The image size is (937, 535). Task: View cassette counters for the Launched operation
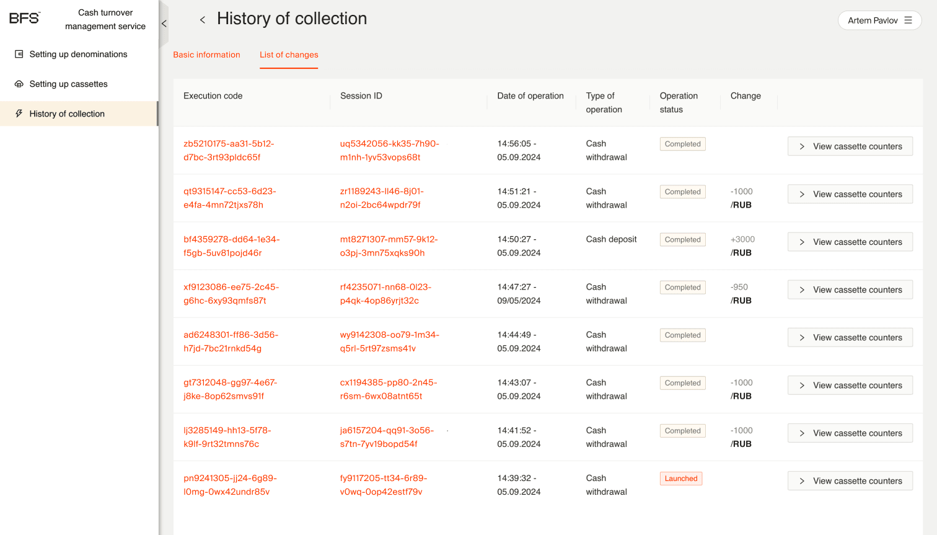[x=850, y=480]
